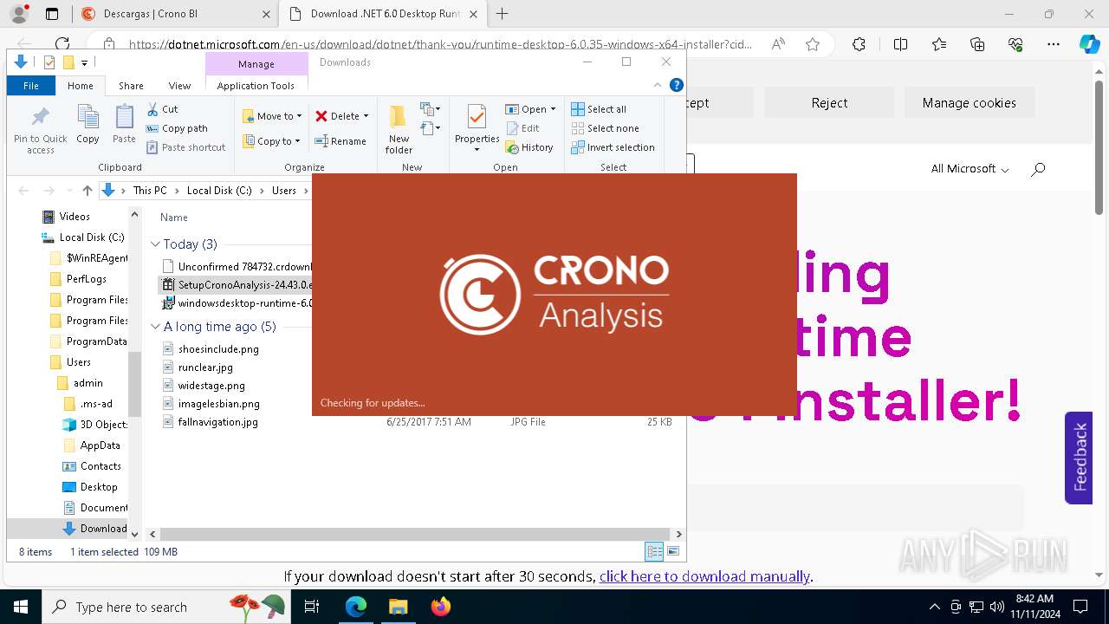Click here to download manually link
This screenshot has height=624, width=1109.
pos(704,576)
